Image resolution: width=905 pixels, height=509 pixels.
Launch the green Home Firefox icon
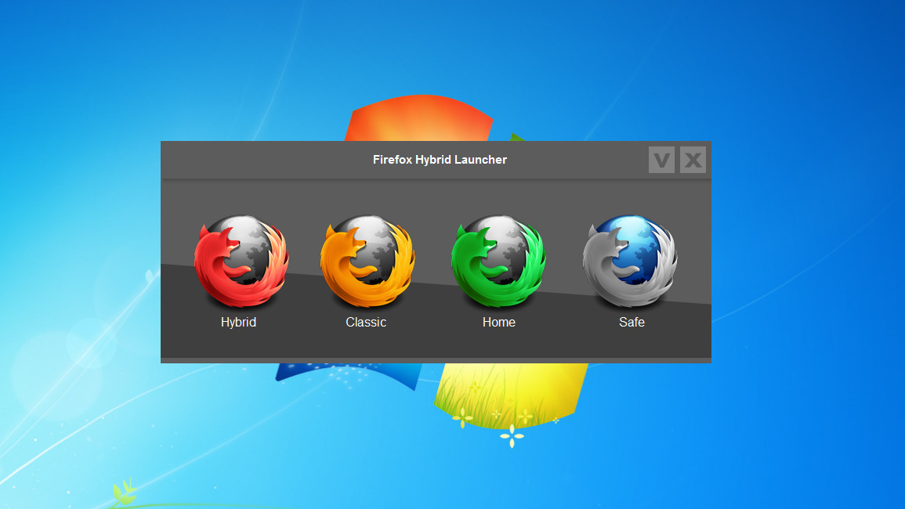click(498, 261)
